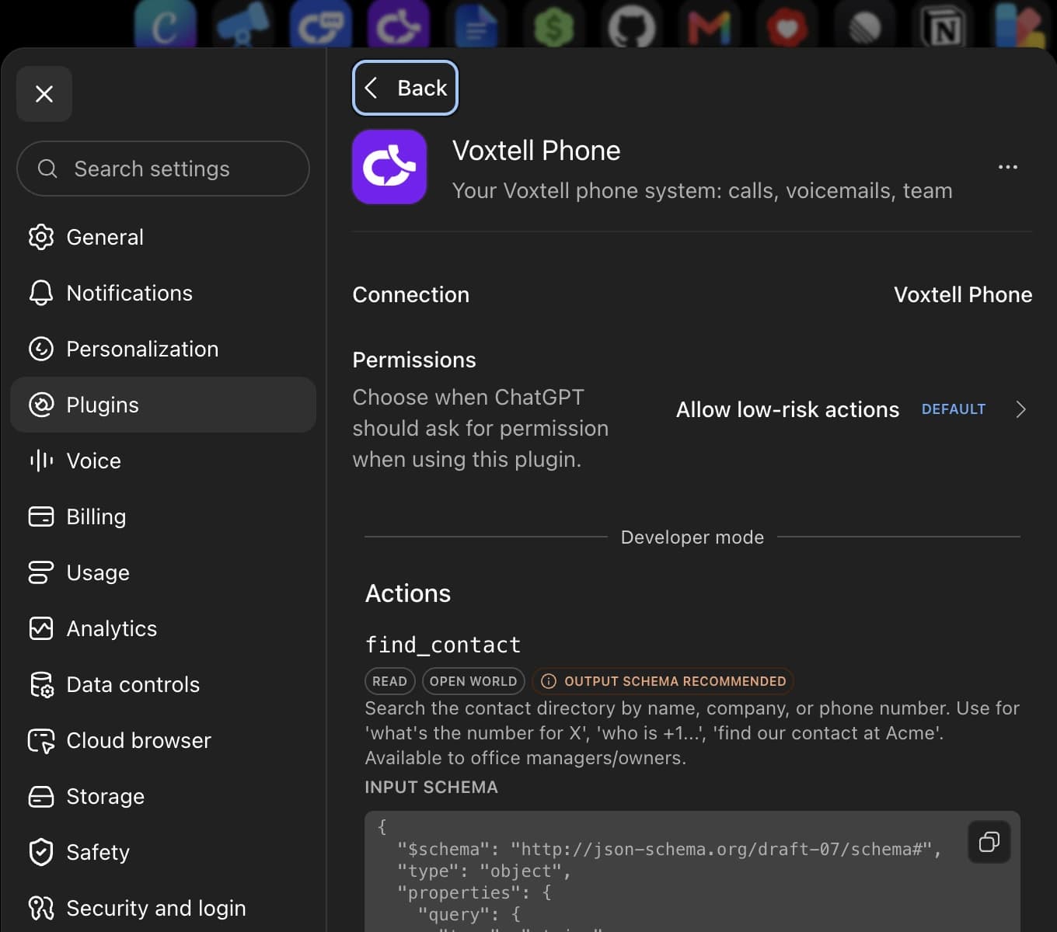Click the "type": "object" line

[484, 871]
